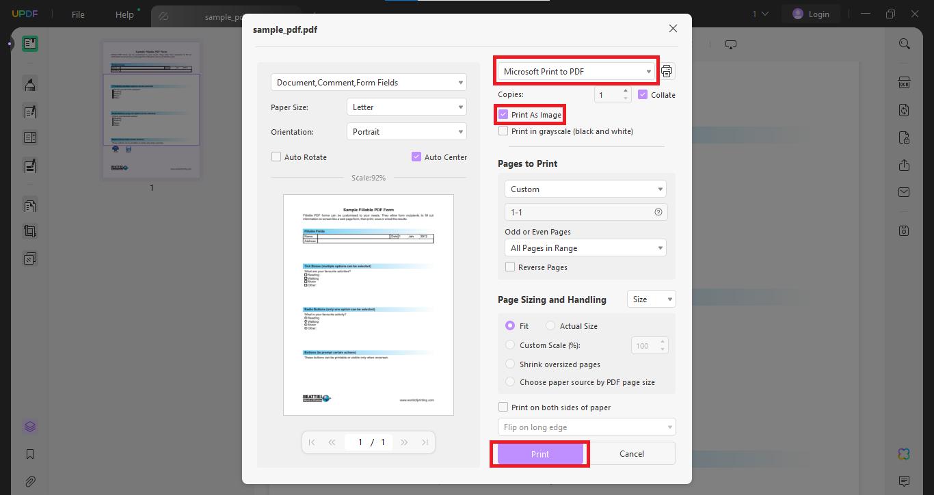The width and height of the screenshot is (934, 495).
Task: Open the File menu
Action: click(77, 14)
